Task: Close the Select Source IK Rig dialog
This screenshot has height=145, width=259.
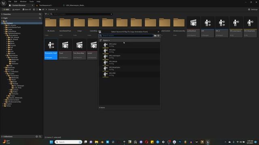Action: [x=158, y=32]
